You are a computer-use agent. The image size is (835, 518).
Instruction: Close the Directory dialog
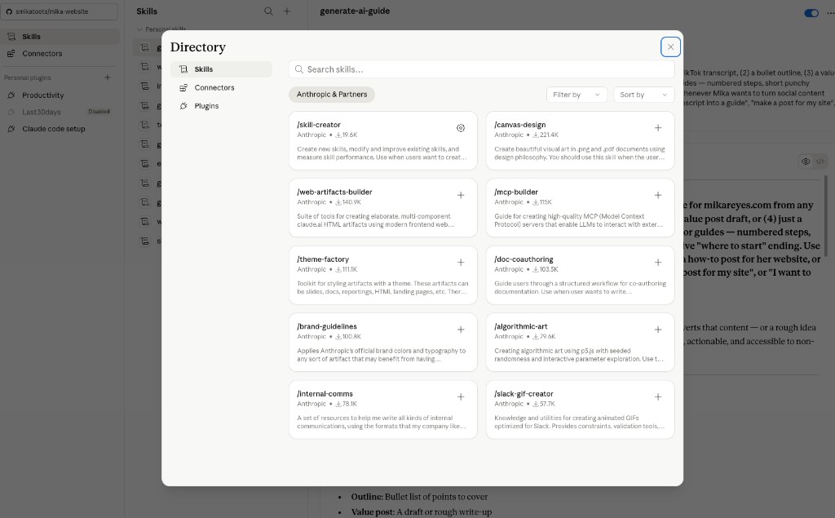670,47
